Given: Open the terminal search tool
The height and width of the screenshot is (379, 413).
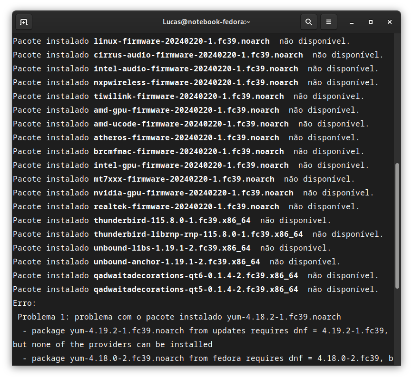Looking at the screenshot, I should (x=309, y=22).
